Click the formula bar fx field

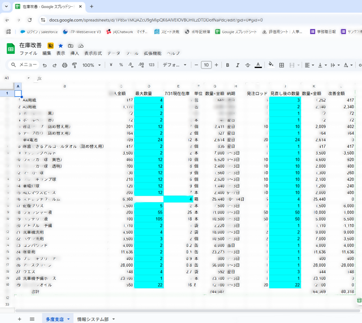click(x=199, y=78)
